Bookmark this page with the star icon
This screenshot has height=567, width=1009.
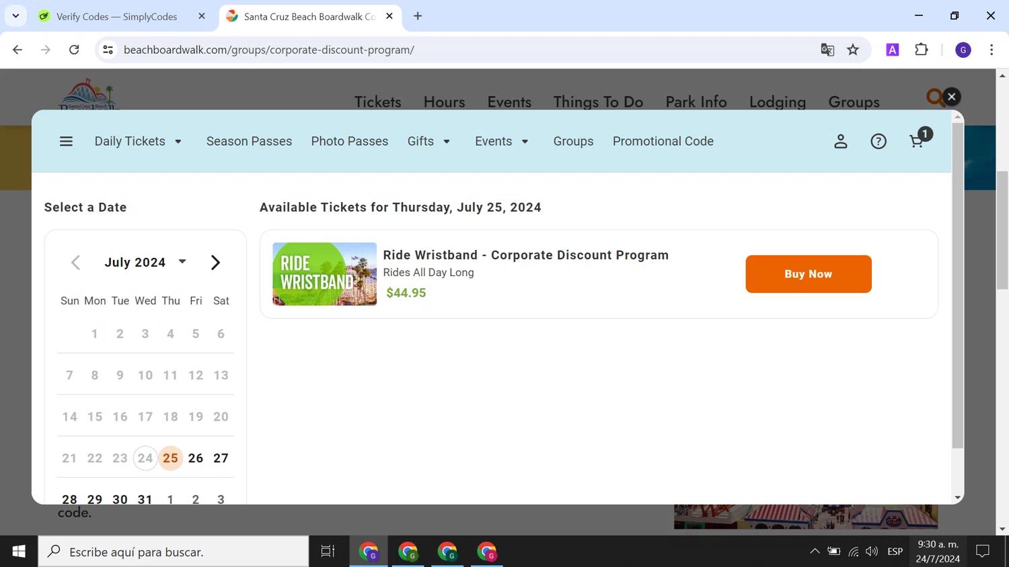coord(853,50)
